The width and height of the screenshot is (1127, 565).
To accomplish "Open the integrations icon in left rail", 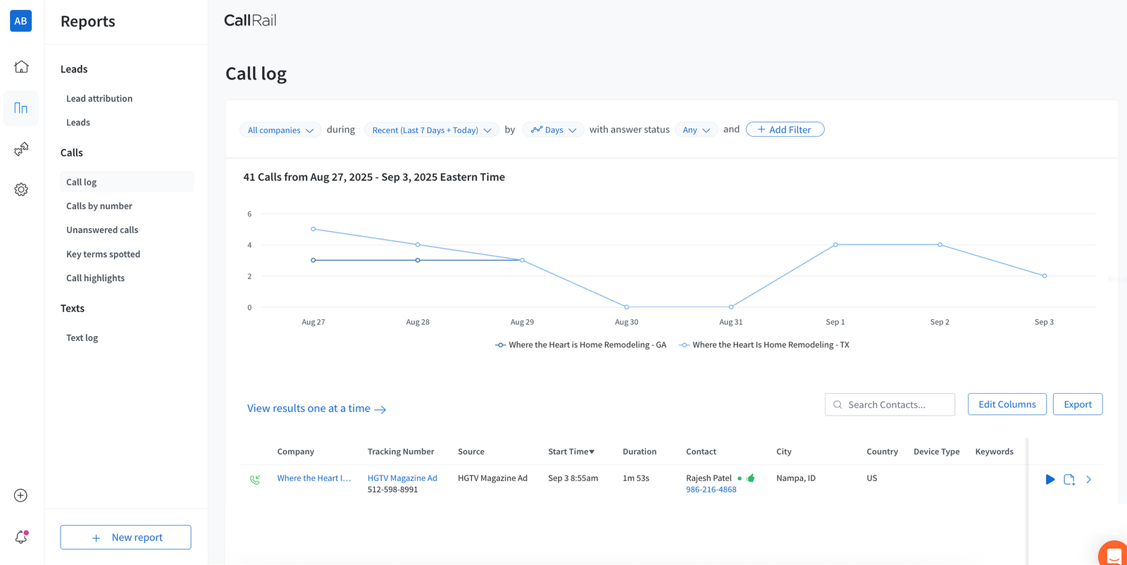I will (x=21, y=149).
